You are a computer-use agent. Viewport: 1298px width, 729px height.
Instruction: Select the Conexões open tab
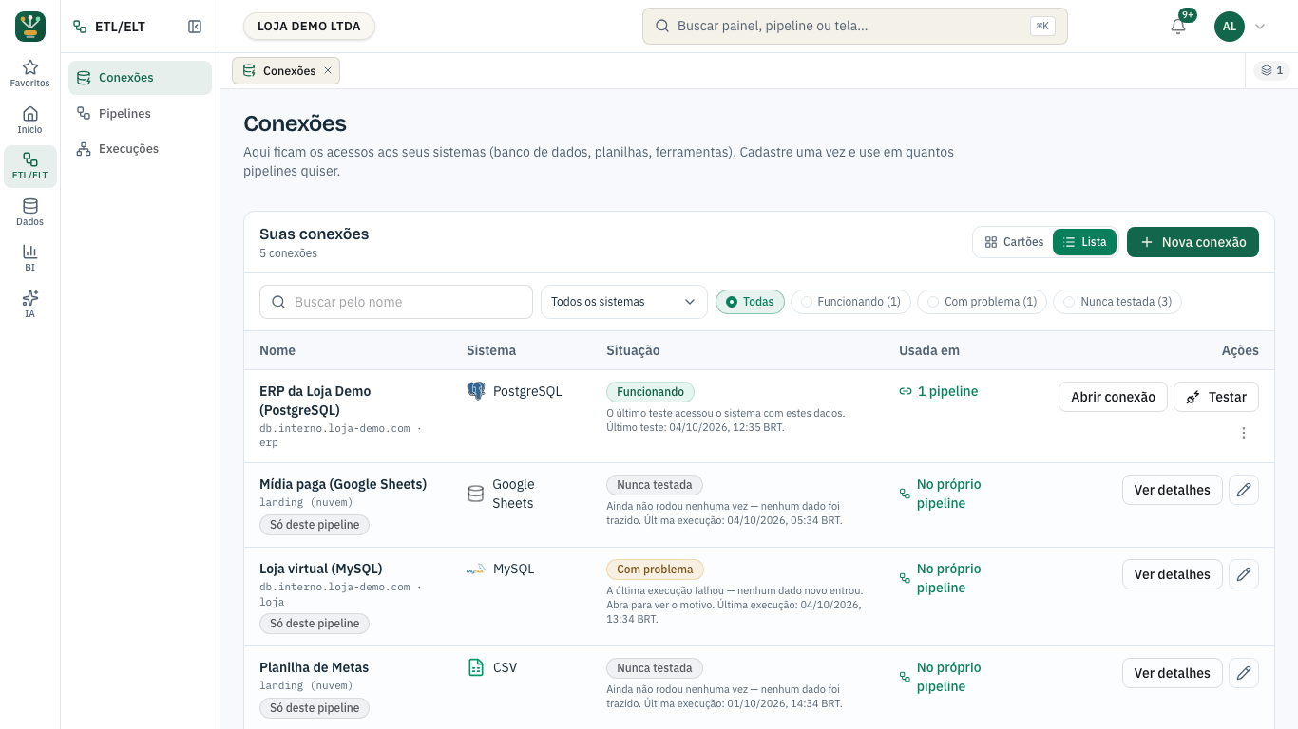point(286,70)
